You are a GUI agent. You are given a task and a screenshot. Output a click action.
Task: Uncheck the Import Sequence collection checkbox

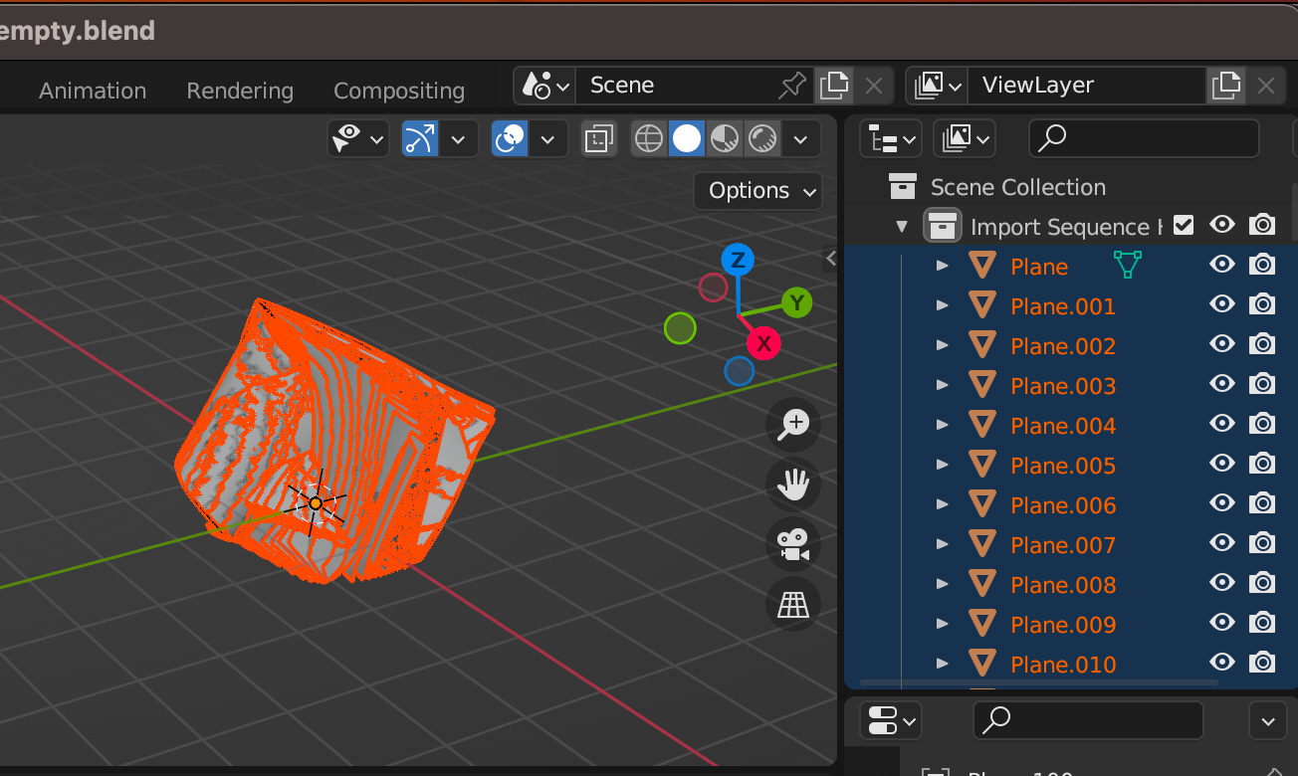[1183, 225]
